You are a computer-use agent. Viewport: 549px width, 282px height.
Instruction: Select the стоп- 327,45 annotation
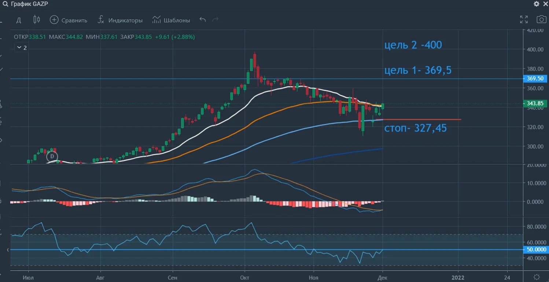click(x=416, y=128)
